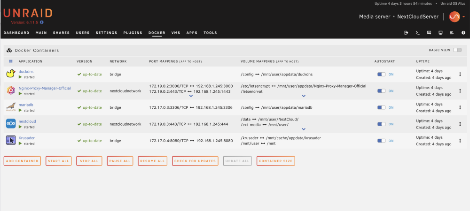The image size is (470, 211).
Task: Toggle autostart for mariadb
Action: pyautogui.click(x=381, y=107)
